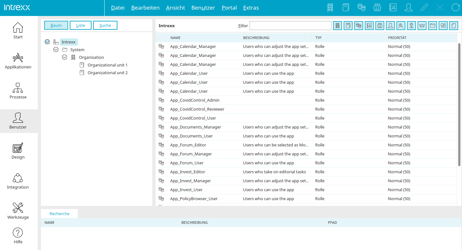Open the Benutzer menu in the menu bar
The height and width of the screenshot is (250, 462).
point(203,8)
